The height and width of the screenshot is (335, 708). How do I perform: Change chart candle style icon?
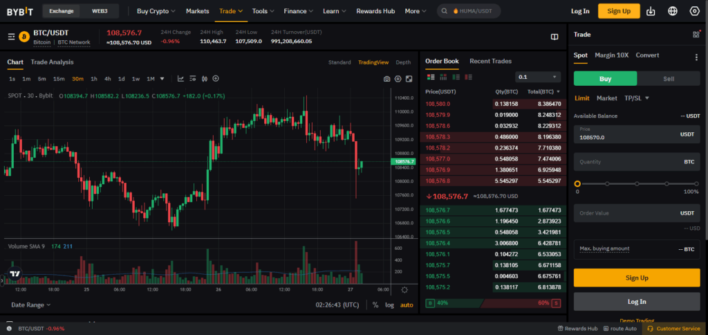pos(205,79)
